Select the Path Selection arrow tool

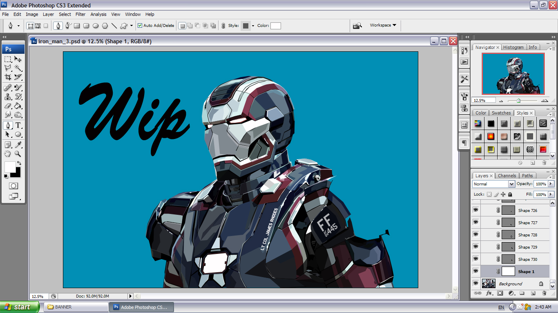pyautogui.click(x=8, y=134)
